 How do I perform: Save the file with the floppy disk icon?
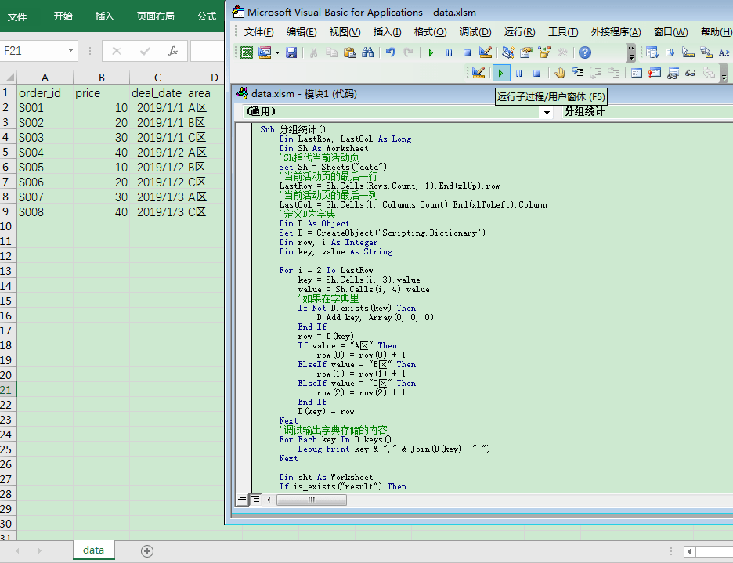coord(291,52)
